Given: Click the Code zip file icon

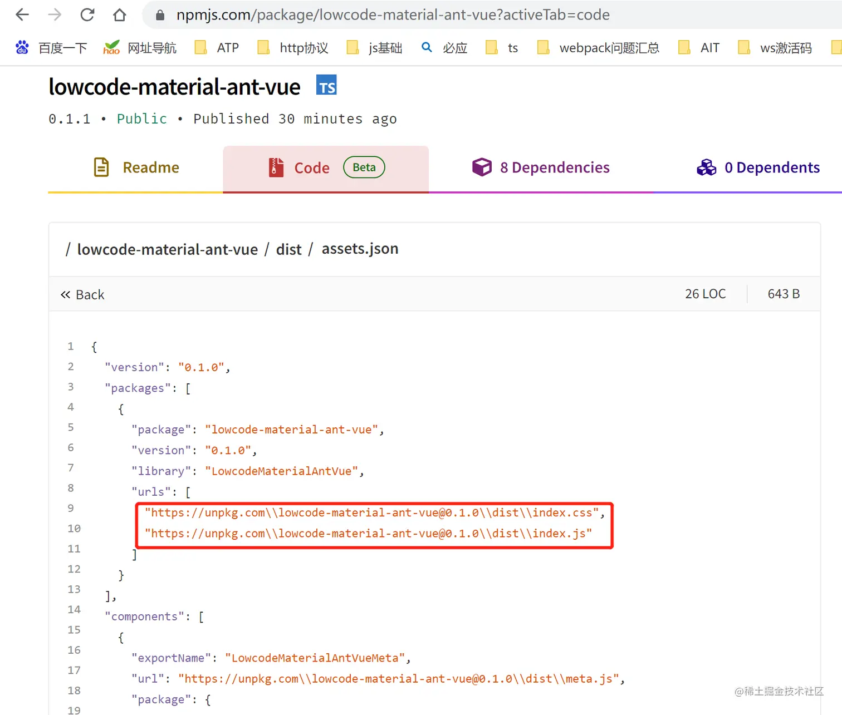Looking at the screenshot, I should (276, 167).
